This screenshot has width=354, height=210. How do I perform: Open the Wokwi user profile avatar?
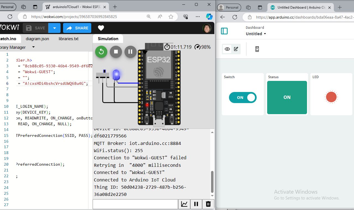click(x=207, y=28)
